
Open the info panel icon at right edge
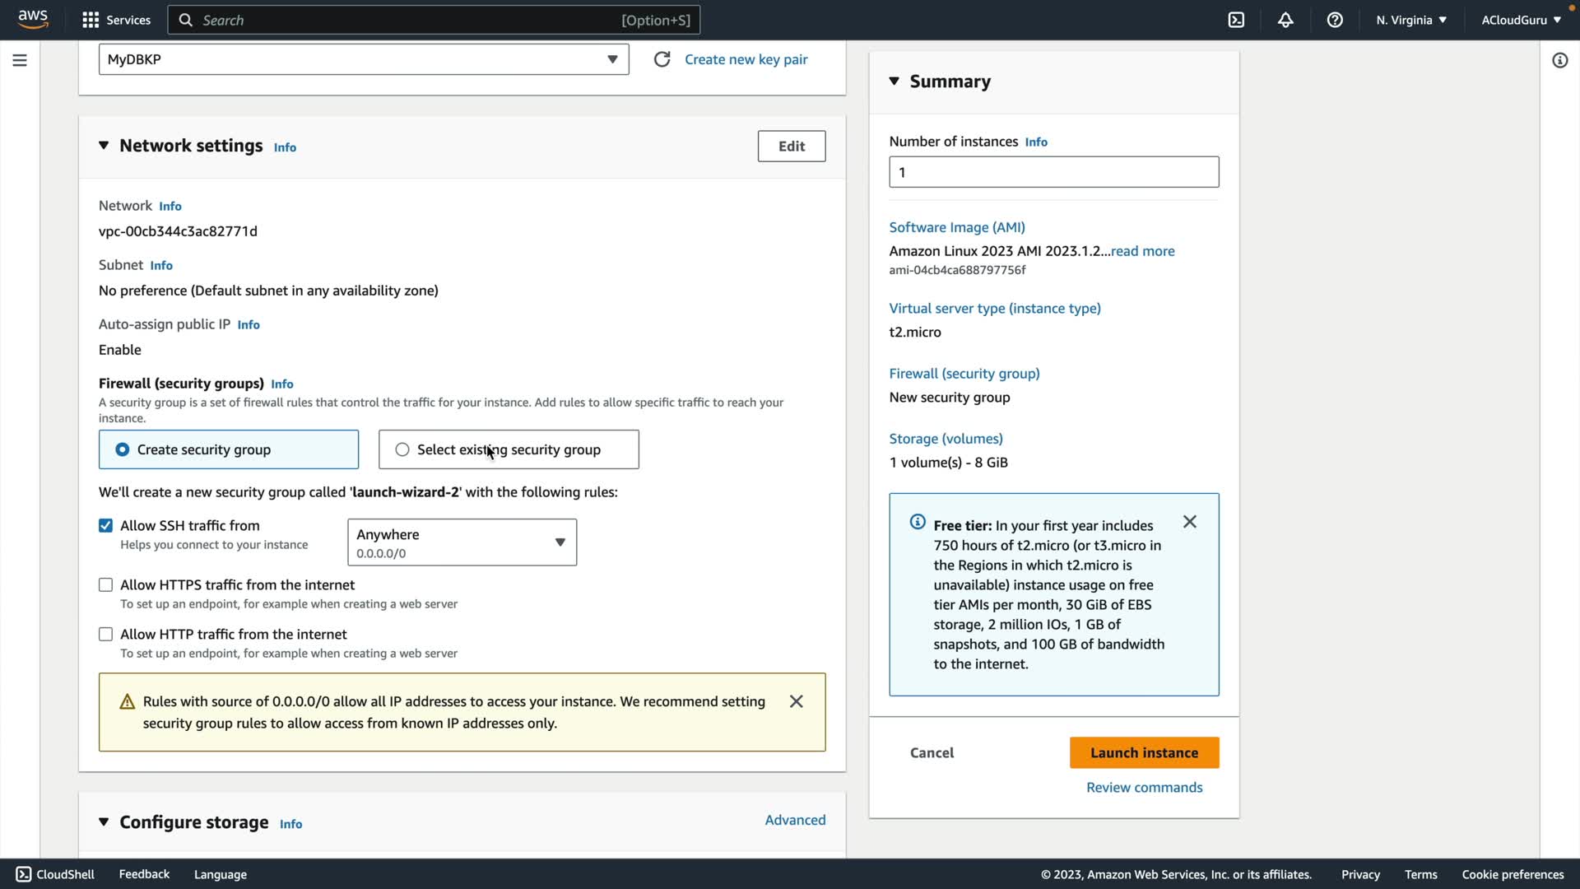pos(1559,60)
